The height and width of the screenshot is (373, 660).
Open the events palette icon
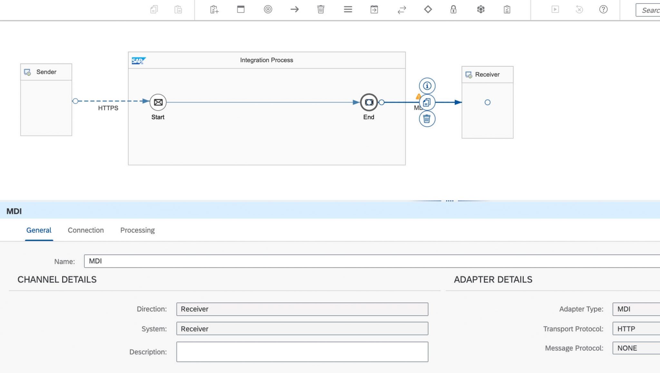tap(267, 10)
